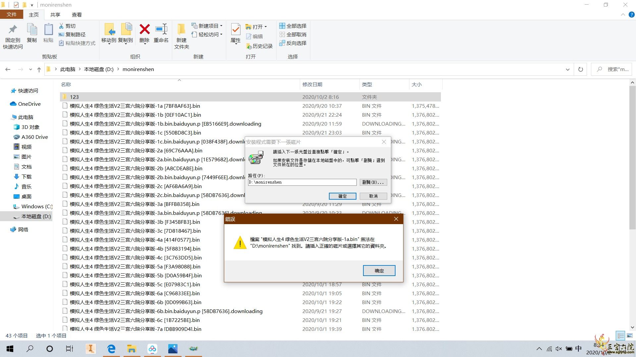Image resolution: width=636 pixels, height=357 pixels.
Task: Click the address bar Refresh icon
Action: tap(580, 69)
